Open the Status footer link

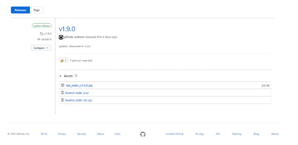pyautogui.click(x=100, y=134)
